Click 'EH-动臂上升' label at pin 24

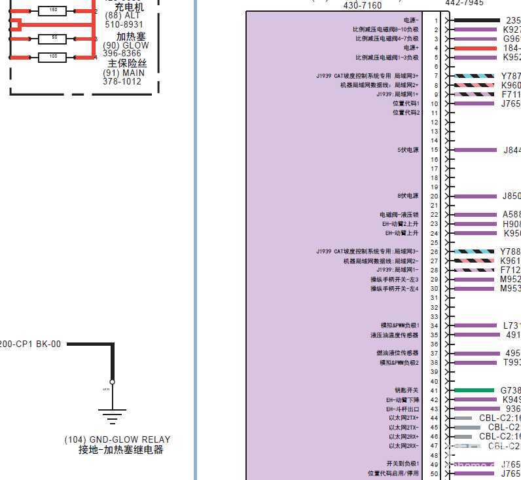tap(402, 233)
